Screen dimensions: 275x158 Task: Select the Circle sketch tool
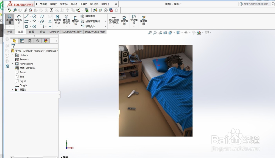34,16
